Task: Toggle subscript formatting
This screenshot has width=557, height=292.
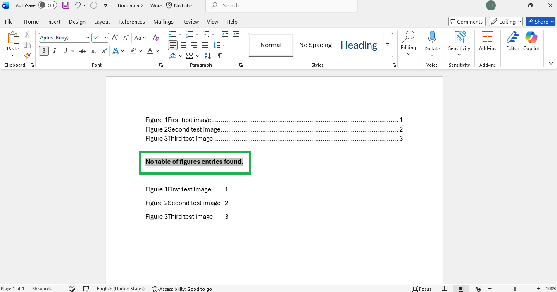Action: point(94,51)
